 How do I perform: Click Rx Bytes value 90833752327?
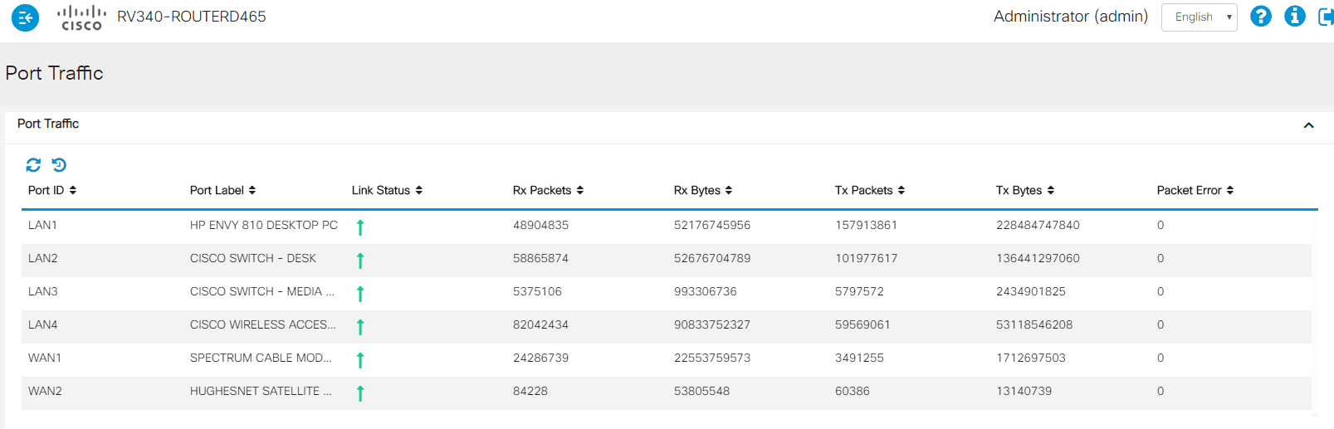[712, 324]
